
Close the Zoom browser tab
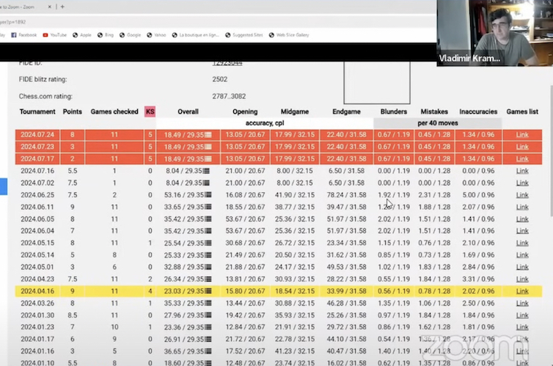click(x=51, y=7)
